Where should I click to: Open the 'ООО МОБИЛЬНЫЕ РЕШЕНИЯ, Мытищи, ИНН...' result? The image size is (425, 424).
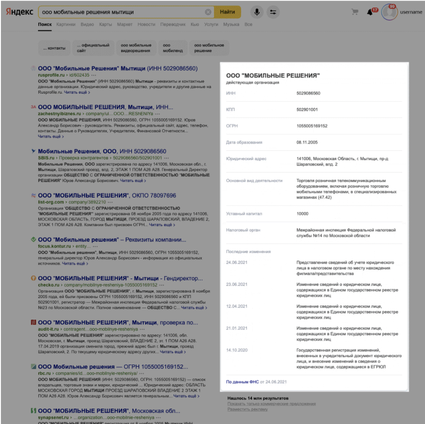(105, 107)
